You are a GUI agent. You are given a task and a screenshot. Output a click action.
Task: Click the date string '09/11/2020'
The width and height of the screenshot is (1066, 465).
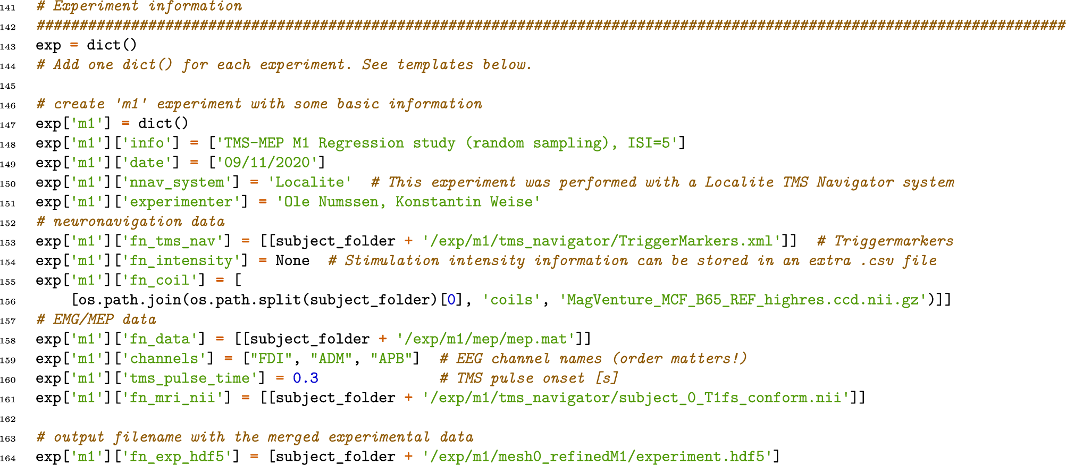pos(267,163)
